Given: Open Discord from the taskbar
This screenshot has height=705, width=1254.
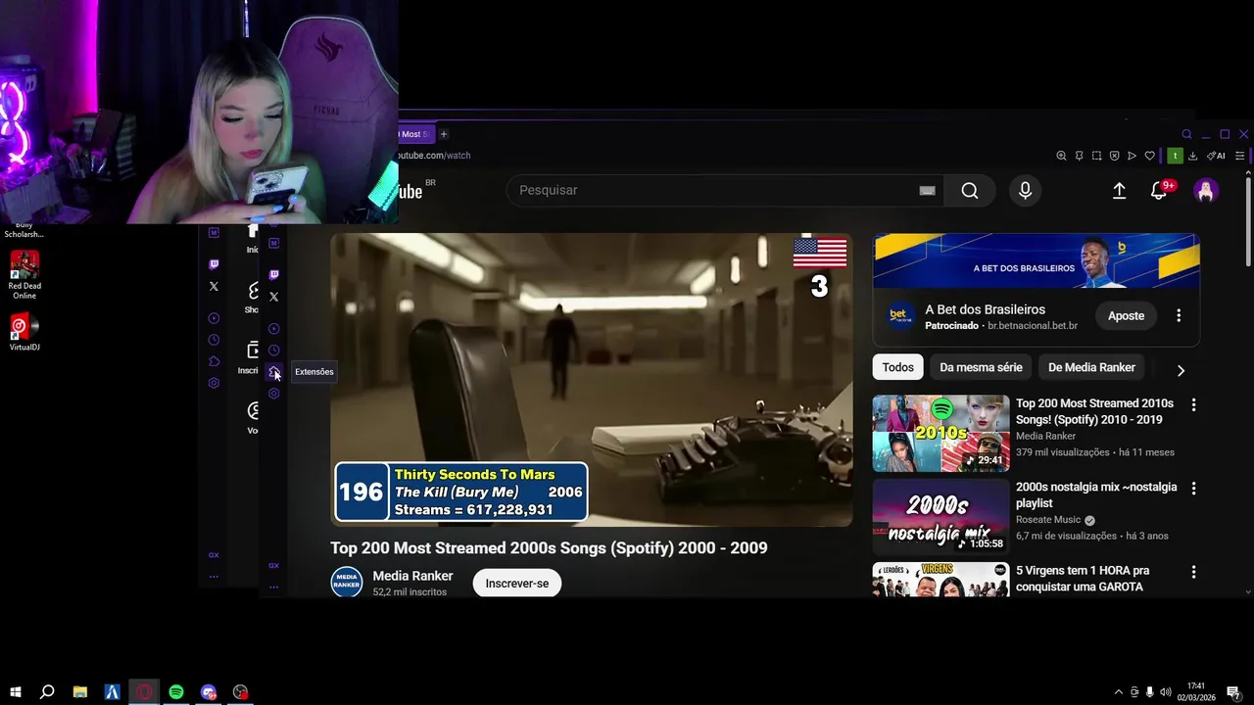Looking at the screenshot, I should coord(209,692).
